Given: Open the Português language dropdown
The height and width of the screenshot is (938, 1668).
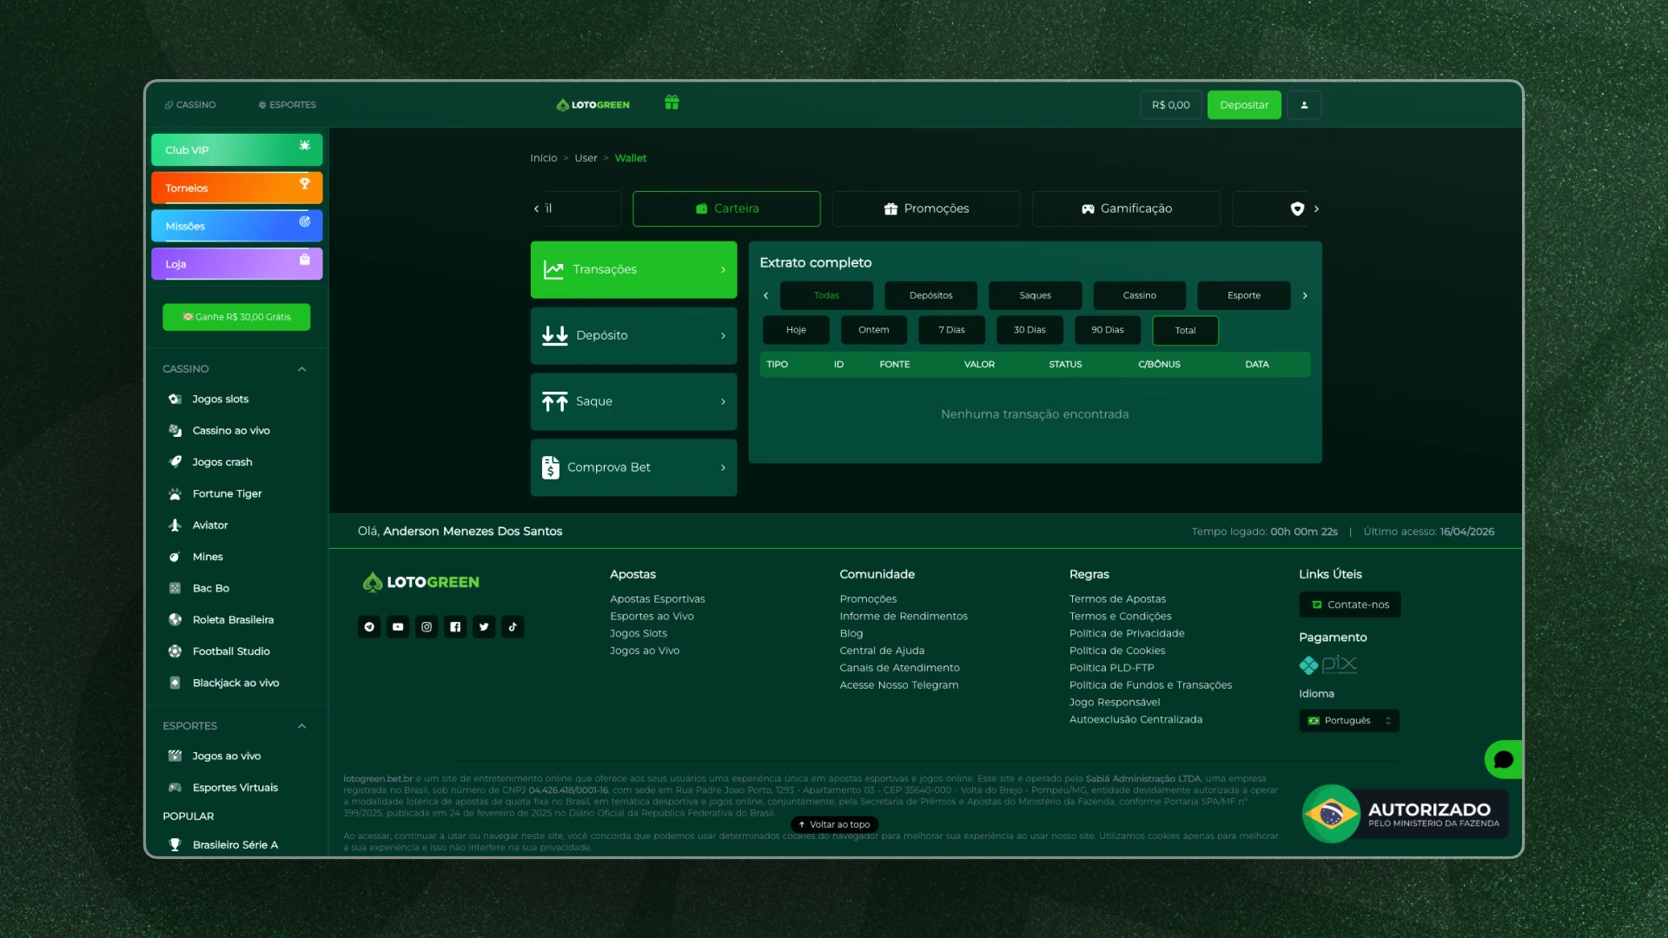Looking at the screenshot, I should click(1349, 721).
